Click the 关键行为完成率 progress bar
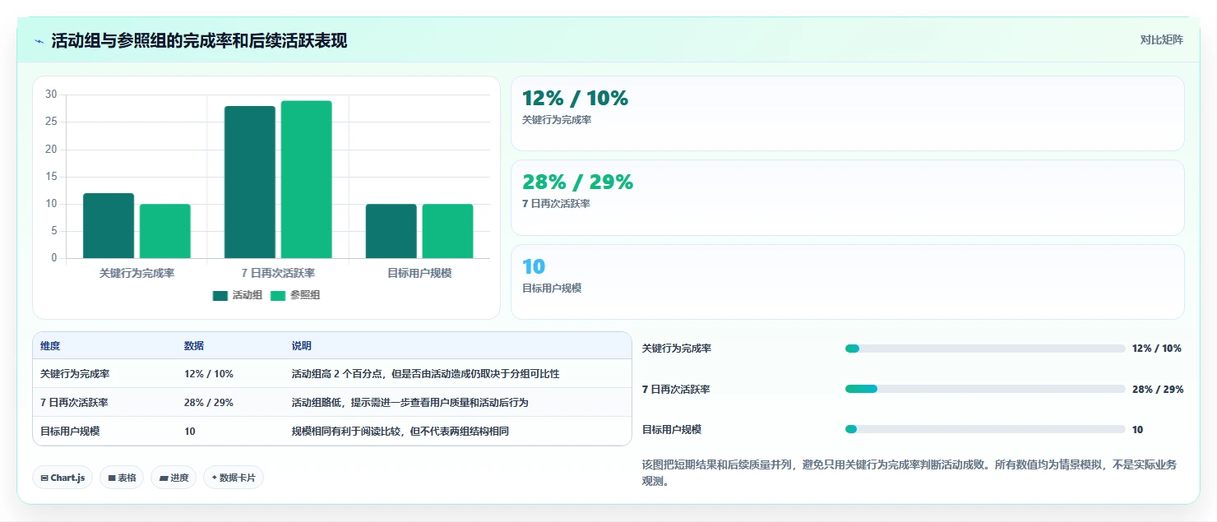 click(x=985, y=349)
